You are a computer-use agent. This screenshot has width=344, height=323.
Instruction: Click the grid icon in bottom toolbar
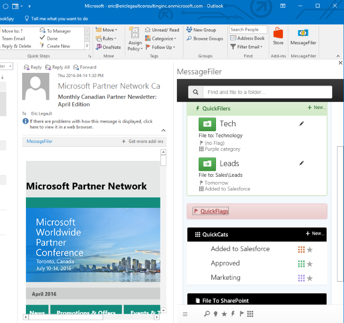point(250,314)
